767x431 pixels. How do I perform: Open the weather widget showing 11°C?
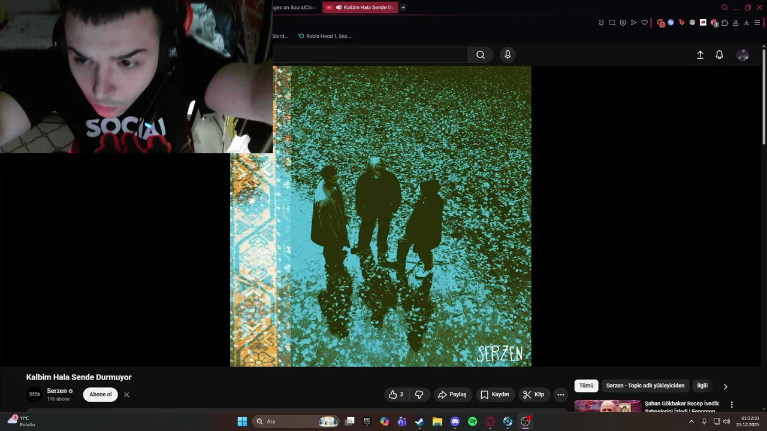tap(22, 421)
